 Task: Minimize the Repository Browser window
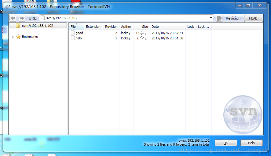click(x=240, y=5)
